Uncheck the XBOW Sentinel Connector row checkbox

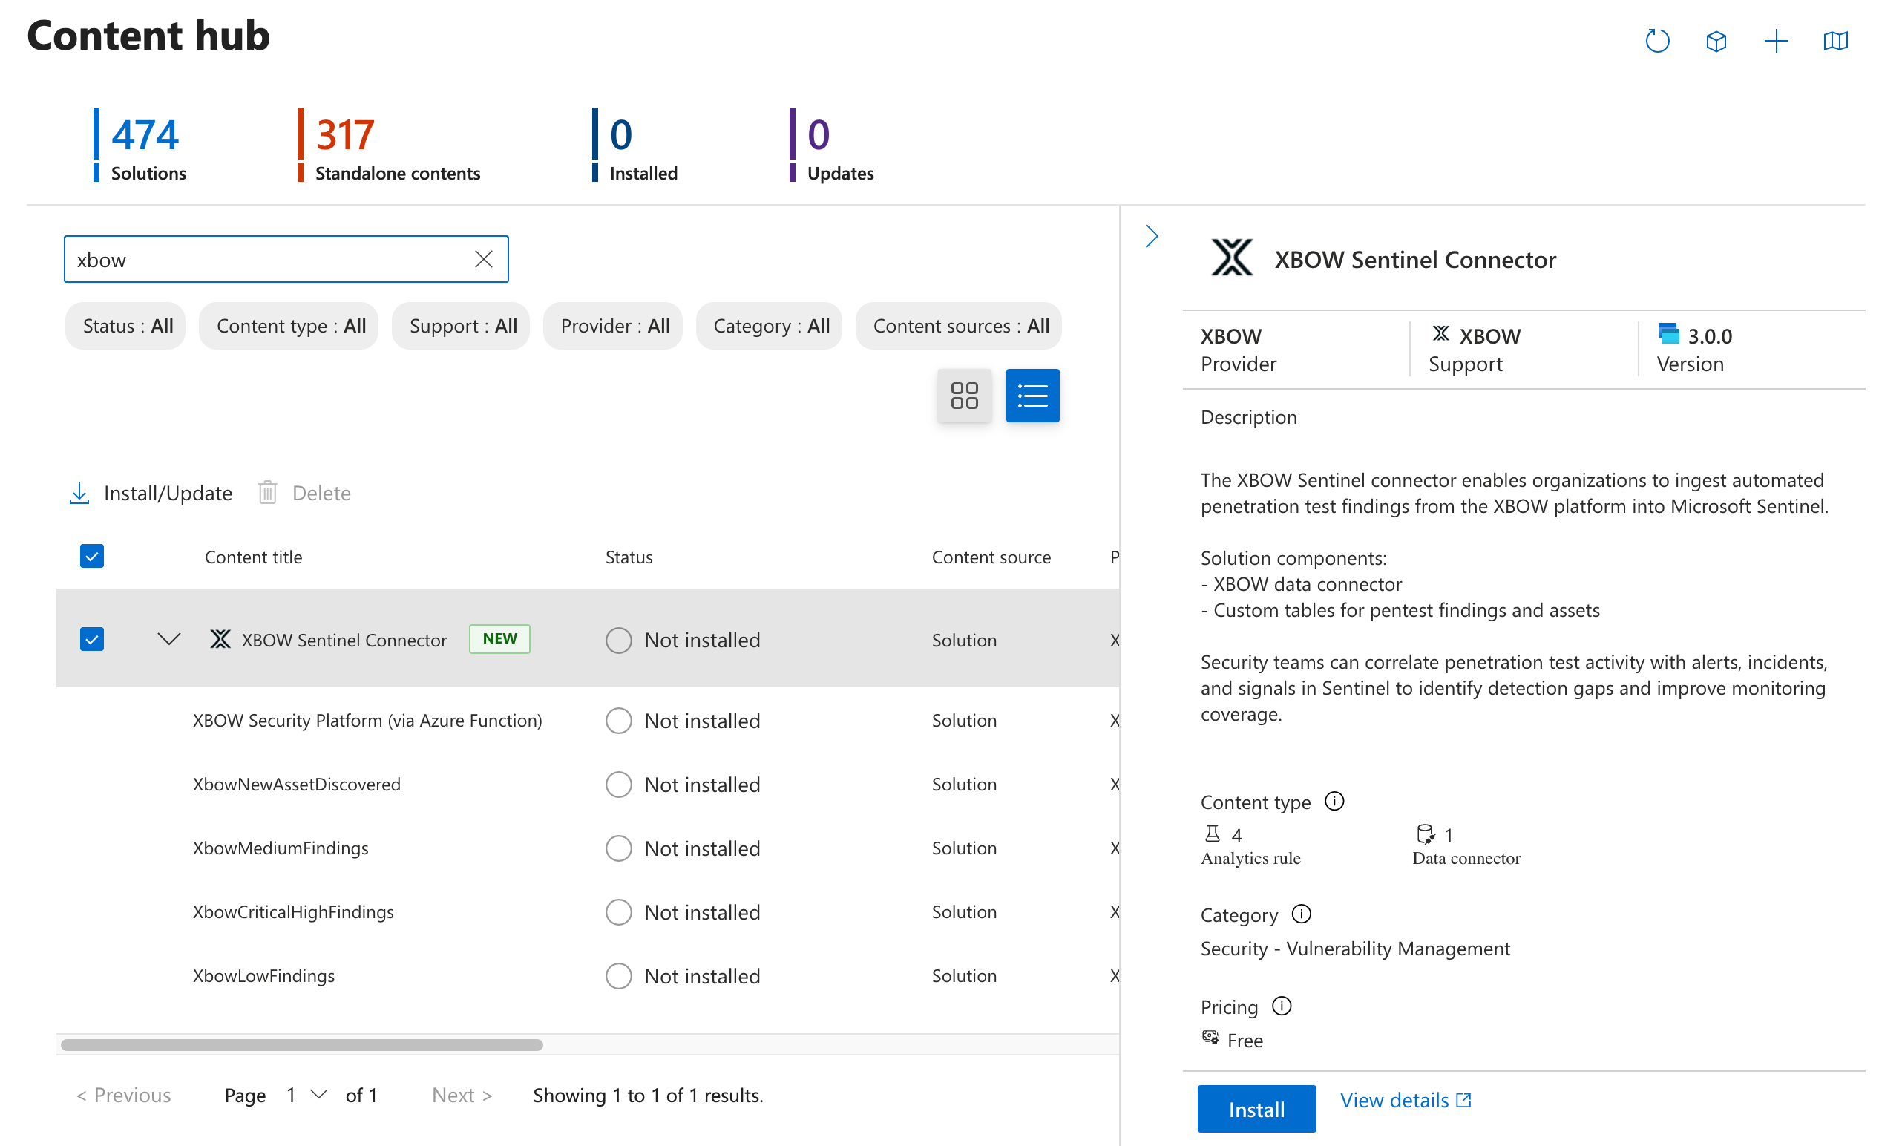point(91,639)
